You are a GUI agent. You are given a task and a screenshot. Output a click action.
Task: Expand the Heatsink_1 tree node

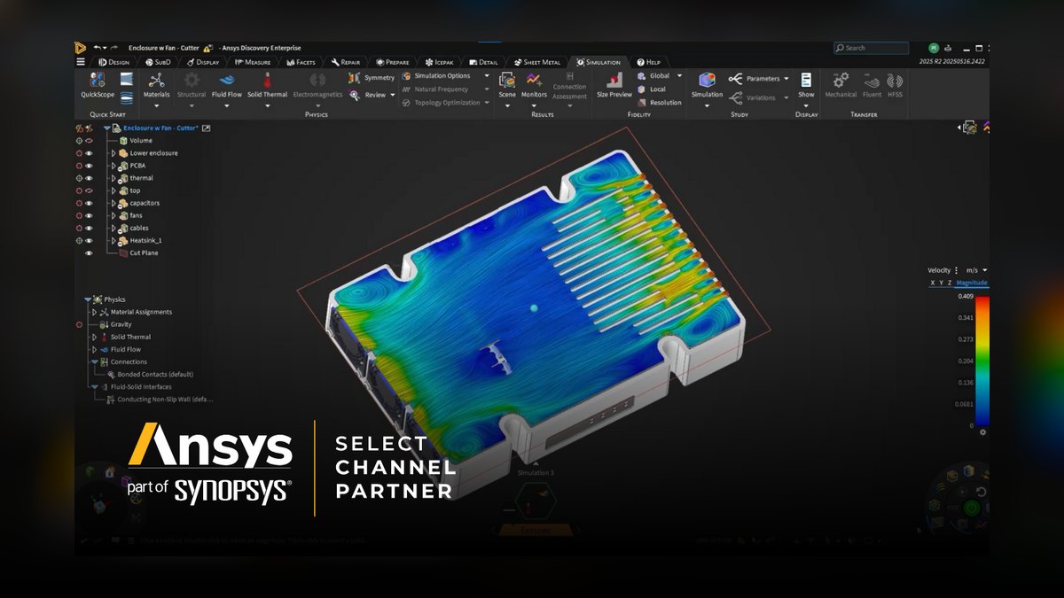tap(113, 240)
